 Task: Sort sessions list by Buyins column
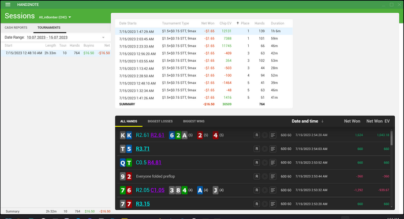click(89, 46)
